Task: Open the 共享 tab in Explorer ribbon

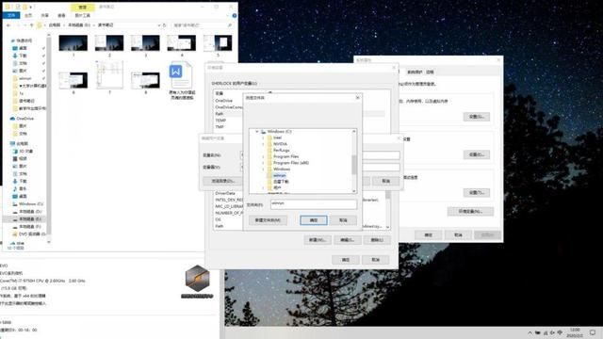Action: [45, 15]
